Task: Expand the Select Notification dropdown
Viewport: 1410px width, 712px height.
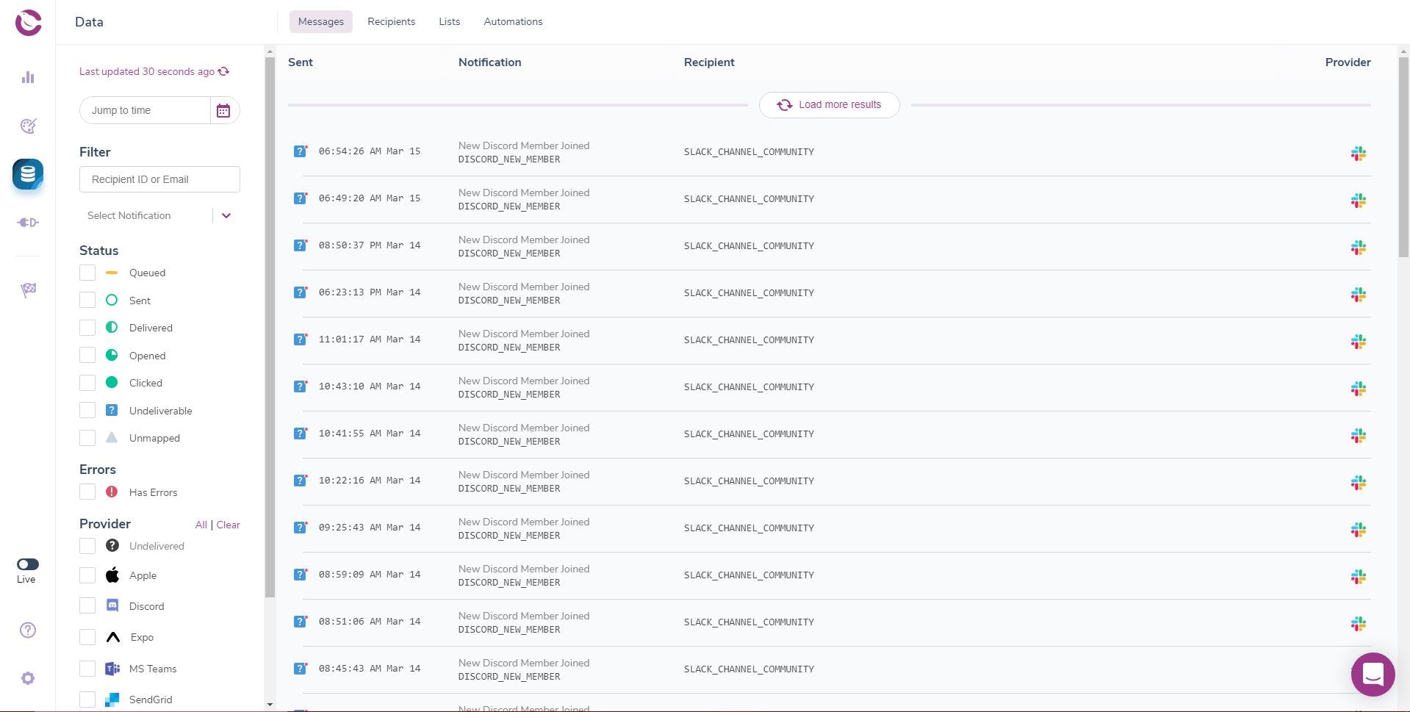Action: coord(226,215)
